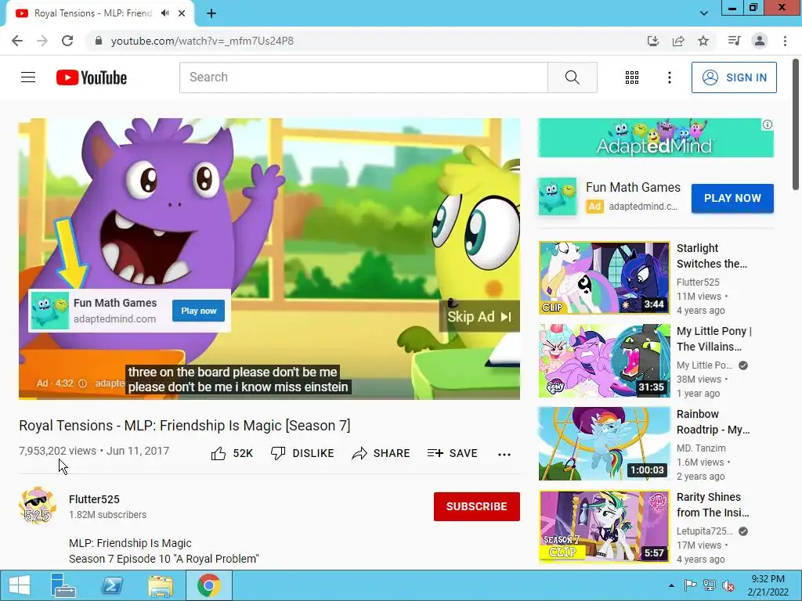Click the install app icon in address bar

tap(652, 41)
